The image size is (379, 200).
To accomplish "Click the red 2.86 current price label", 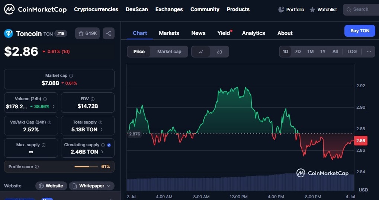I will (361, 141).
